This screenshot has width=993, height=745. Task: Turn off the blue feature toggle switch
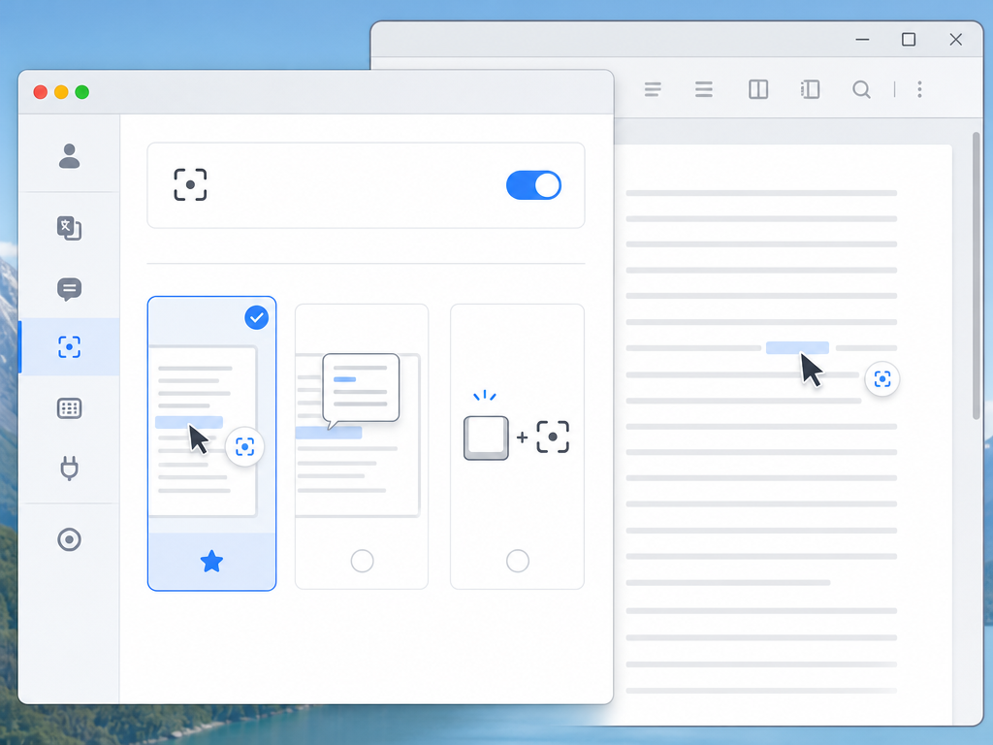533,185
